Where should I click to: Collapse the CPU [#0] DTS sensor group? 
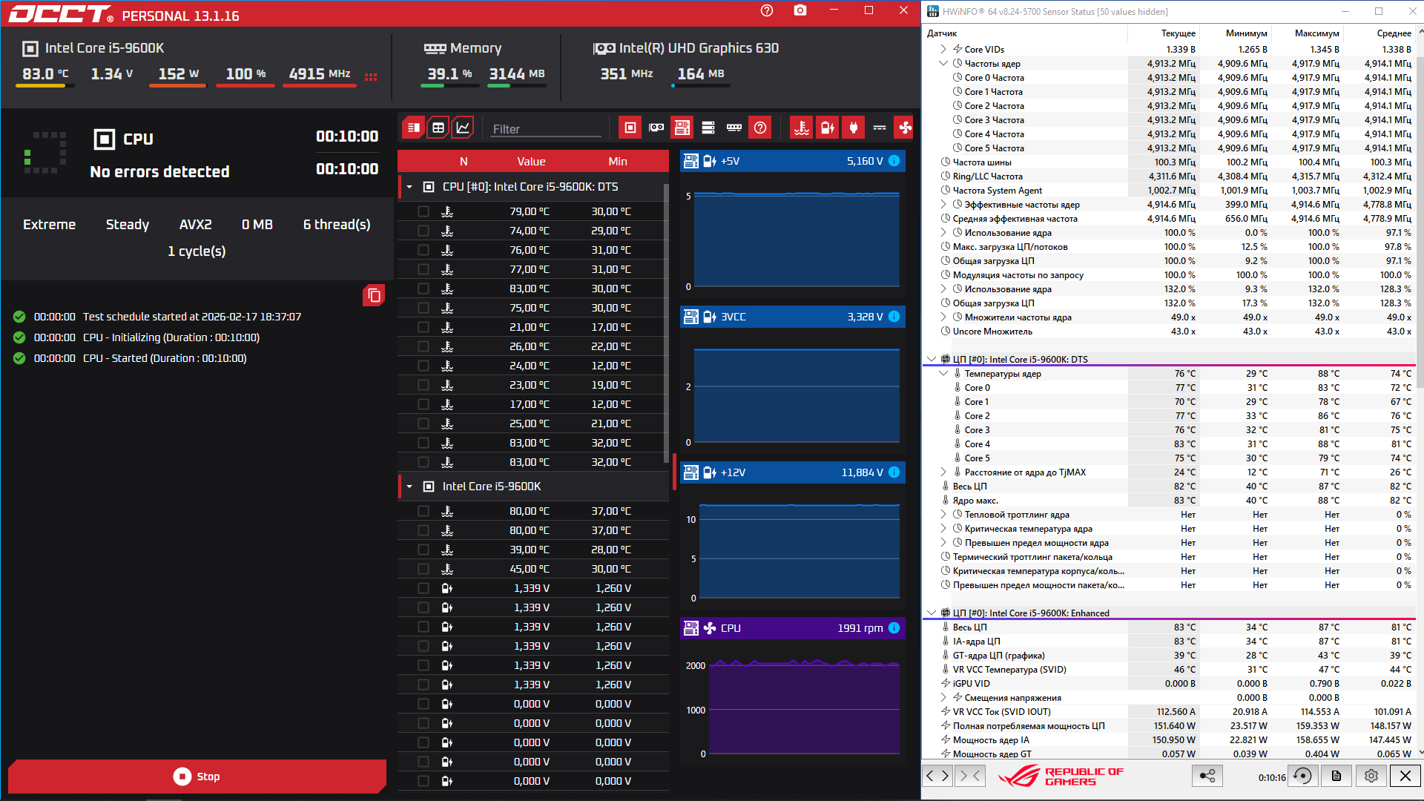click(409, 187)
